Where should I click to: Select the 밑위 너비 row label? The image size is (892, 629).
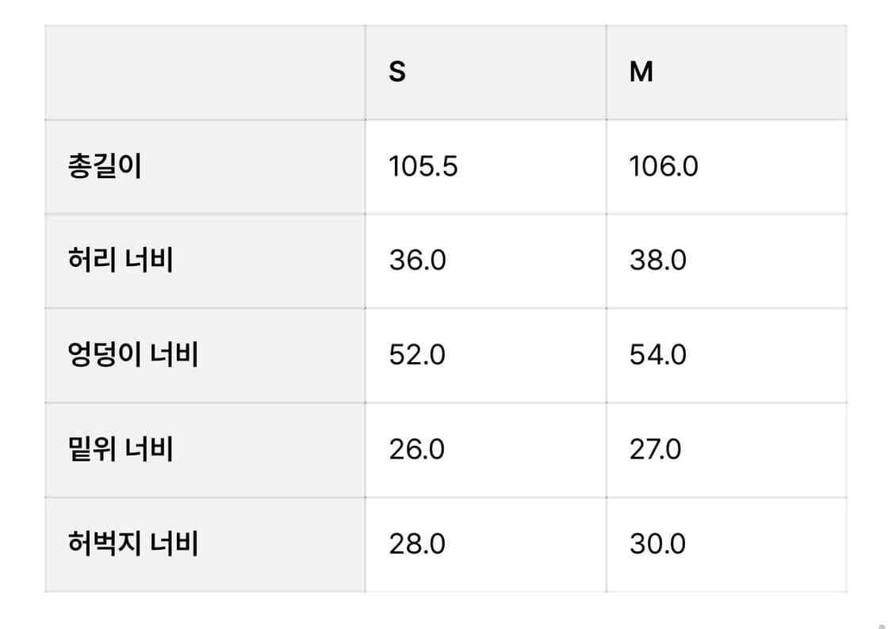pyautogui.click(x=121, y=449)
